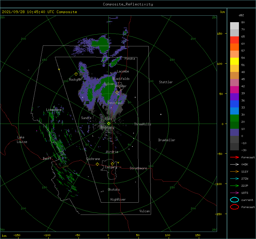Image resolution: width=256 pixels, height=239 pixels.
Task: Click the yellow diamond marker west of Calgary
Action: click(x=98, y=164)
